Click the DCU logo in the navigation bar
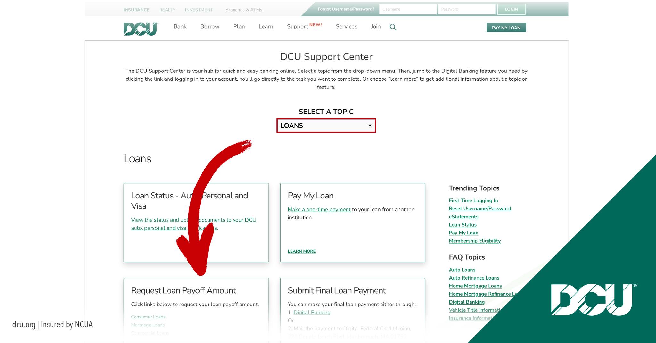This screenshot has width=656, height=343. 141,29
